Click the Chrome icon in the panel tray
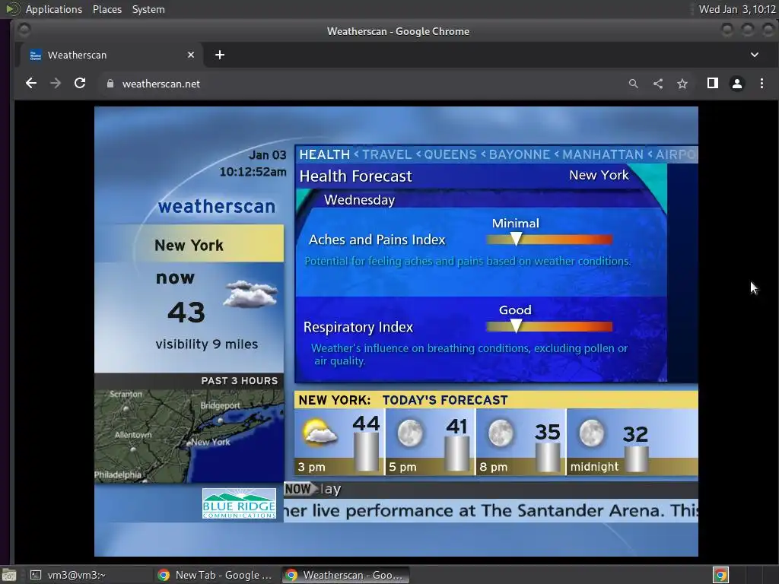779x584 pixels. [x=720, y=575]
